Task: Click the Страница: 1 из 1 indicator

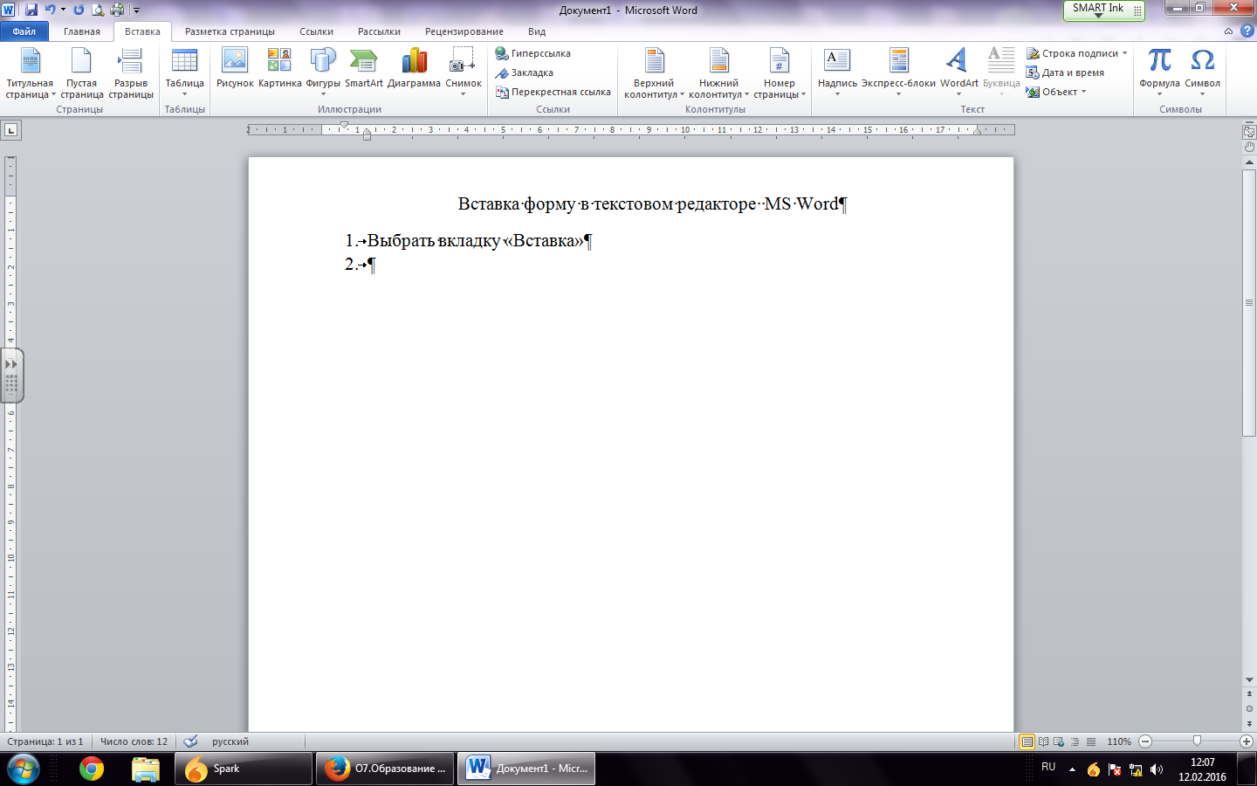Action: click(45, 741)
